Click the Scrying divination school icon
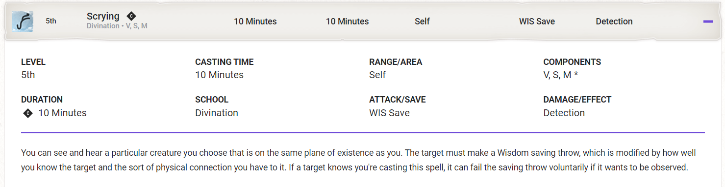725x187 pixels. click(22, 21)
